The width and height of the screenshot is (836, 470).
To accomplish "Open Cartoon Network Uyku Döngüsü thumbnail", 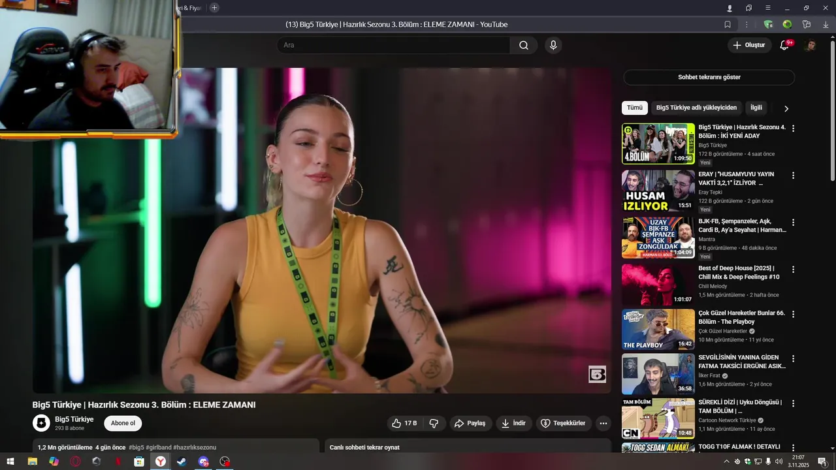I will [x=658, y=418].
